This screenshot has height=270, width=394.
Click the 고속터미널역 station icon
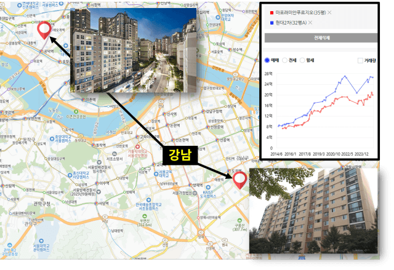(137, 137)
